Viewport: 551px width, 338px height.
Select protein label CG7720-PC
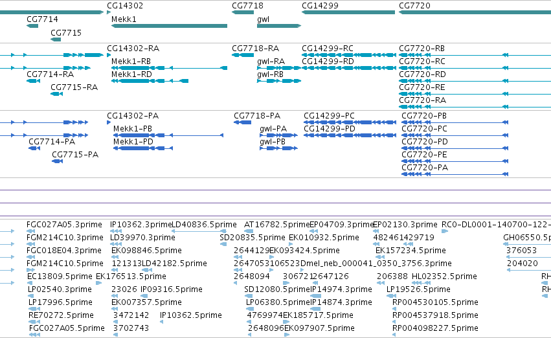pos(425,129)
